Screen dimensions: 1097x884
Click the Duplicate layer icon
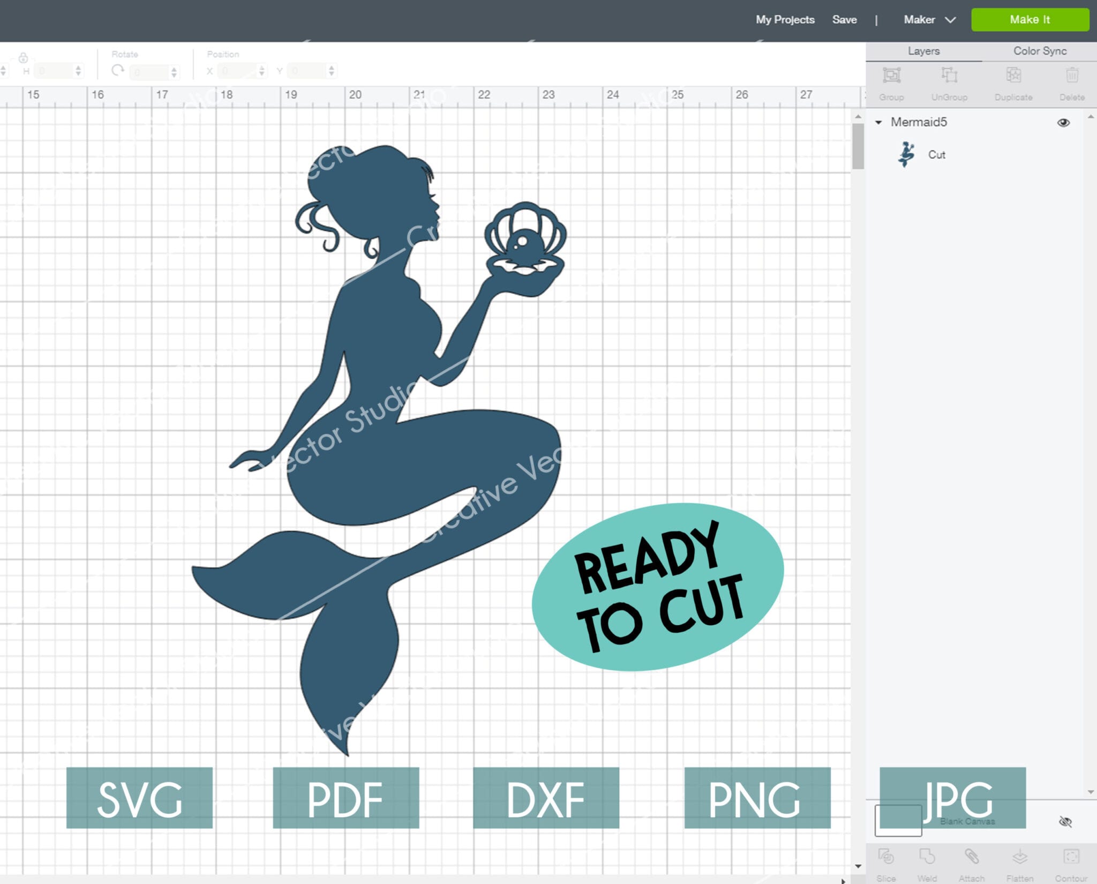tap(1013, 75)
